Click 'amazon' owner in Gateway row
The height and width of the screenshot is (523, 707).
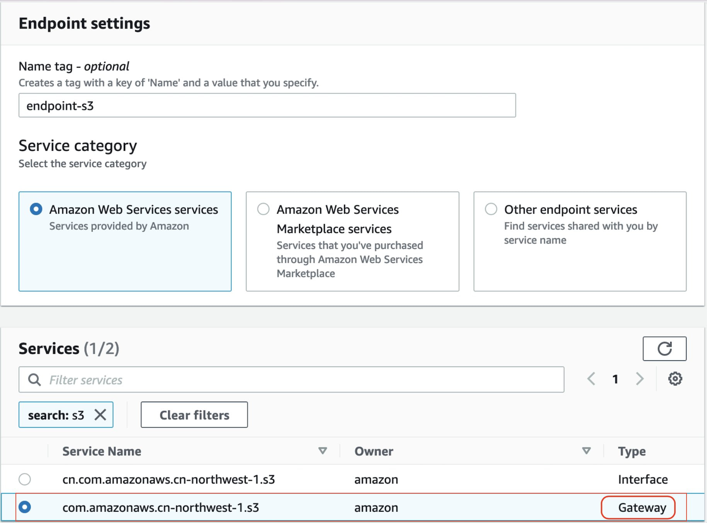[x=376, y=508]
